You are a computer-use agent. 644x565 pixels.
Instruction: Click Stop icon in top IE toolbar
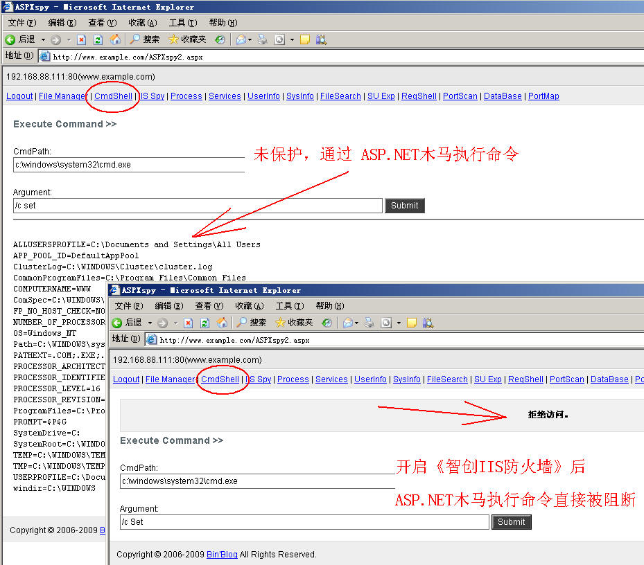tap(81, 39)
